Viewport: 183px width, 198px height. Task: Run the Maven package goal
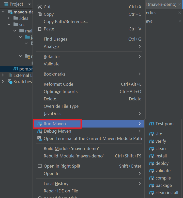(x=163, y=185)
